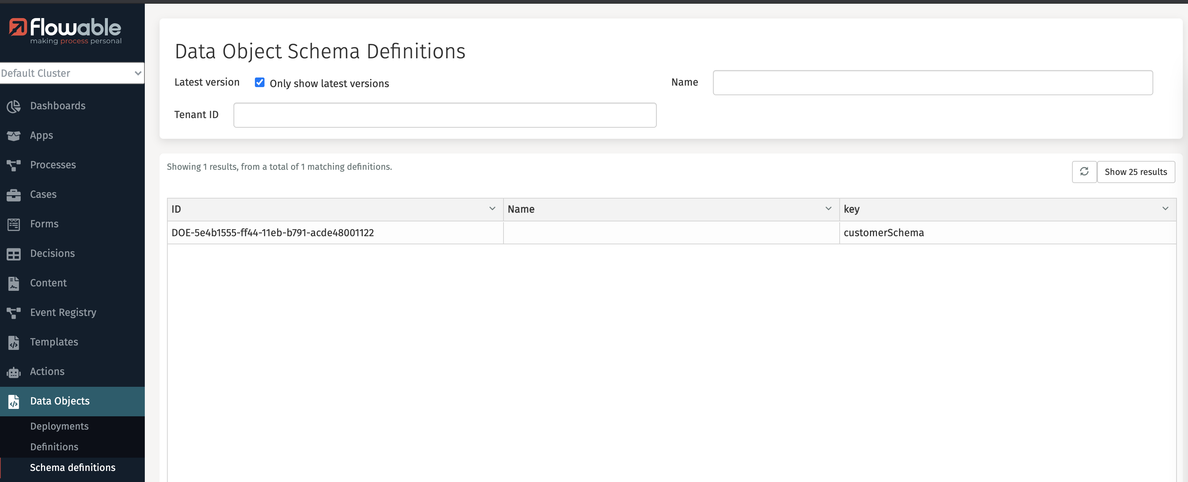
Task: Toggle the Latest version checkbox off
Action: point(260,82)
